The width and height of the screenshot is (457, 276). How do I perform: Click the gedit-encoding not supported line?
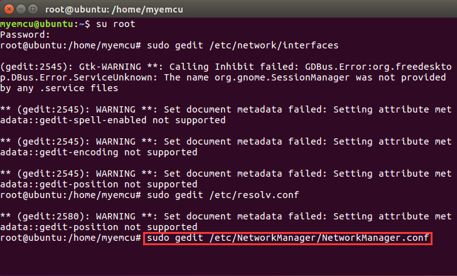point(99,152)
